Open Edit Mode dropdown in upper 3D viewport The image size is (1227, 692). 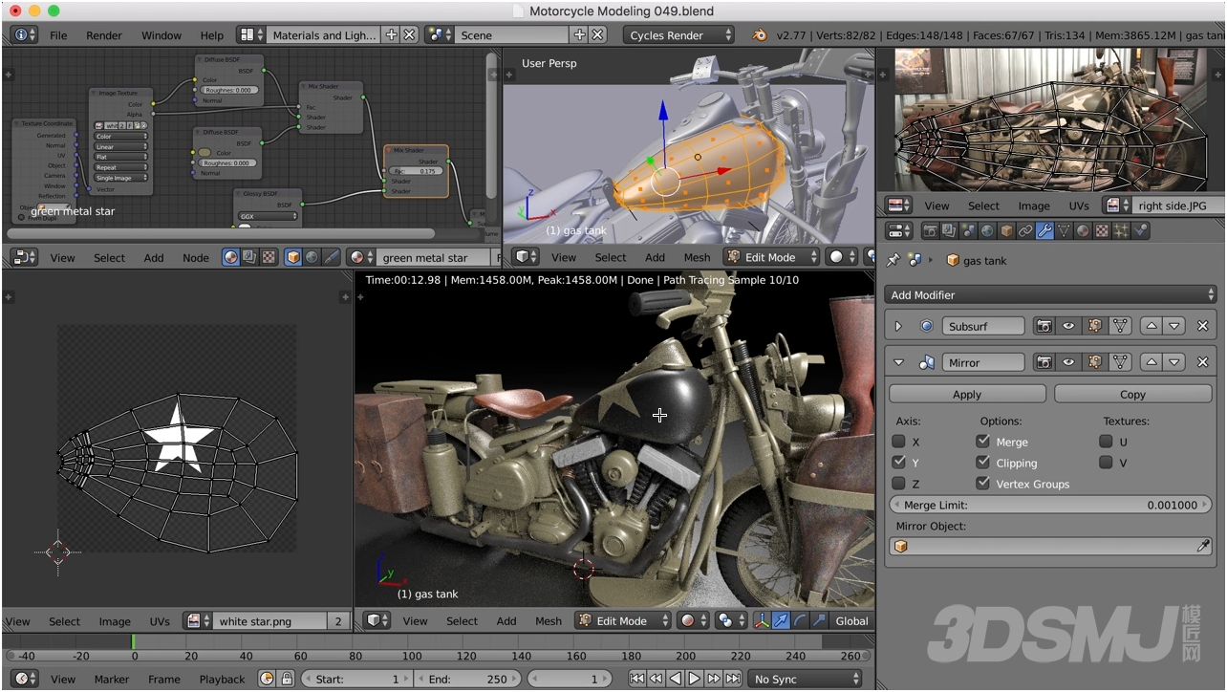[772, 257]
